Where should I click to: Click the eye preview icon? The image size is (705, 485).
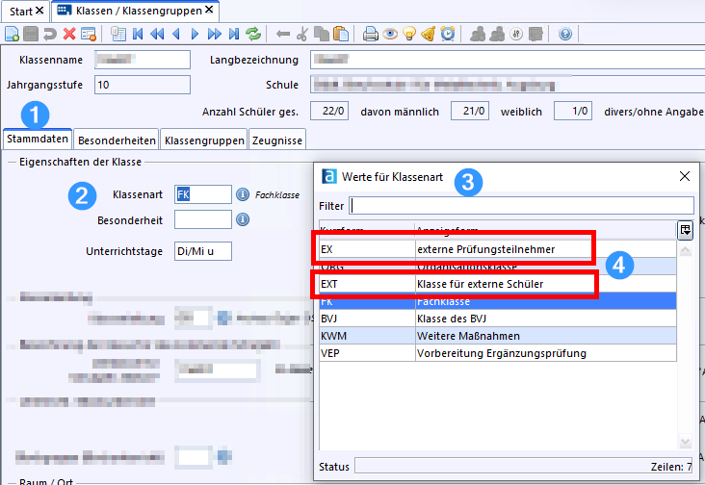click(x=390, y=35)
